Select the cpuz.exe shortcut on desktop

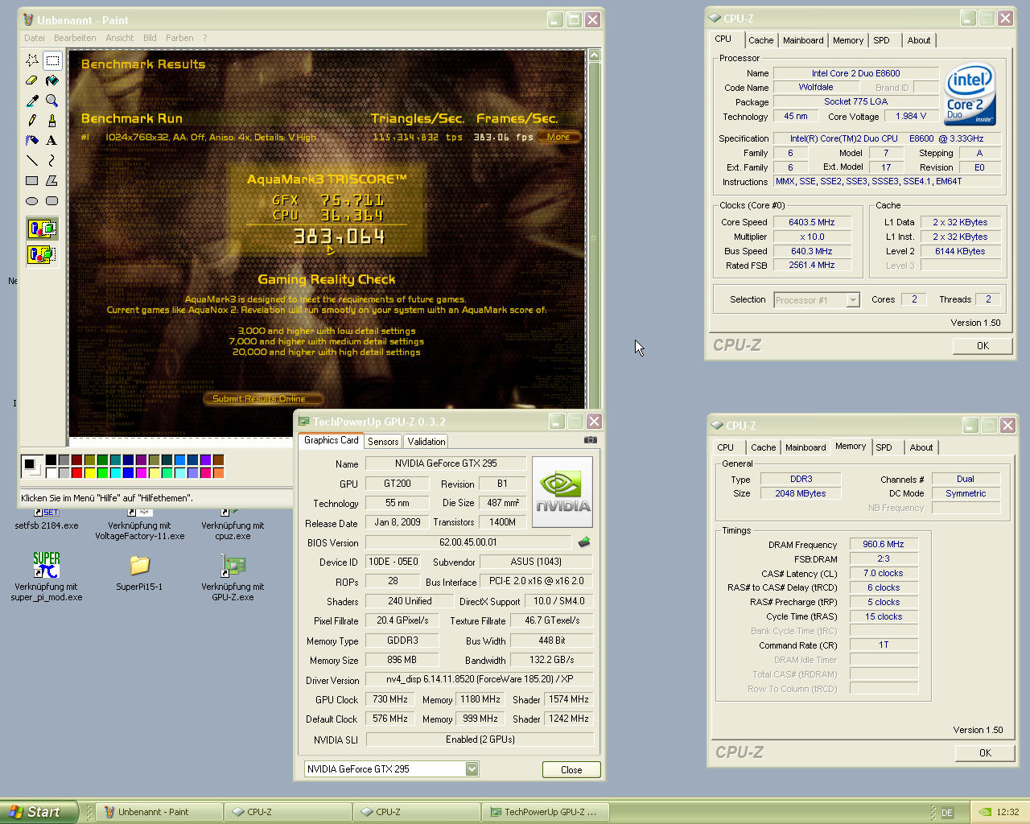(233, 525)
